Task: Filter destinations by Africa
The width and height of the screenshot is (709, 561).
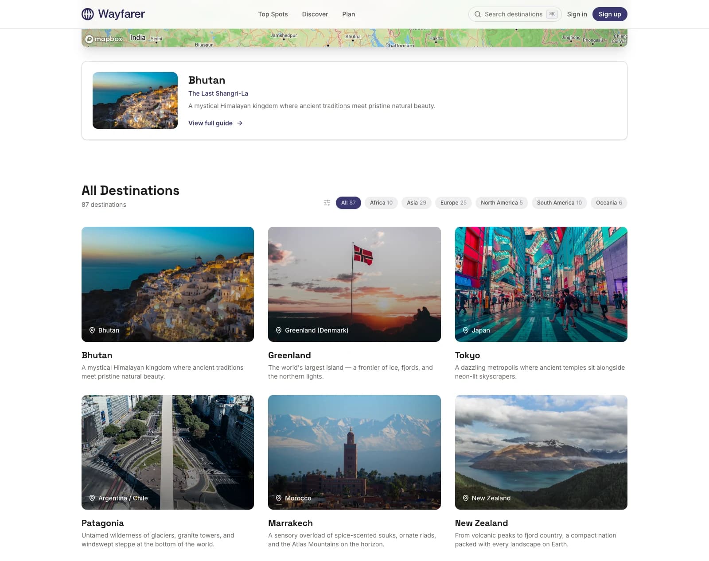Action: (x=381, y=203)
